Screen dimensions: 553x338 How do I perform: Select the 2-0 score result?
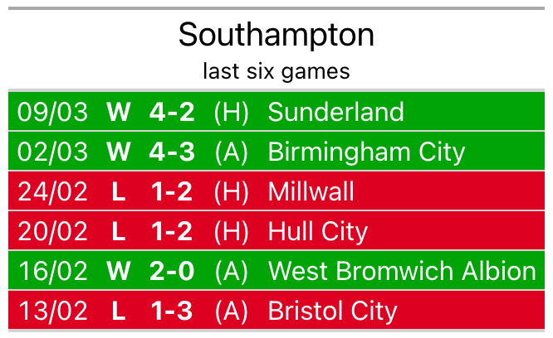point(172,271)
